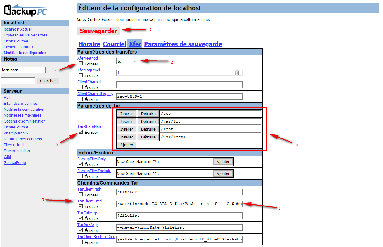Click the TarClientPath input field
Viewport: 383px width, 247px height.
[179, 192]
